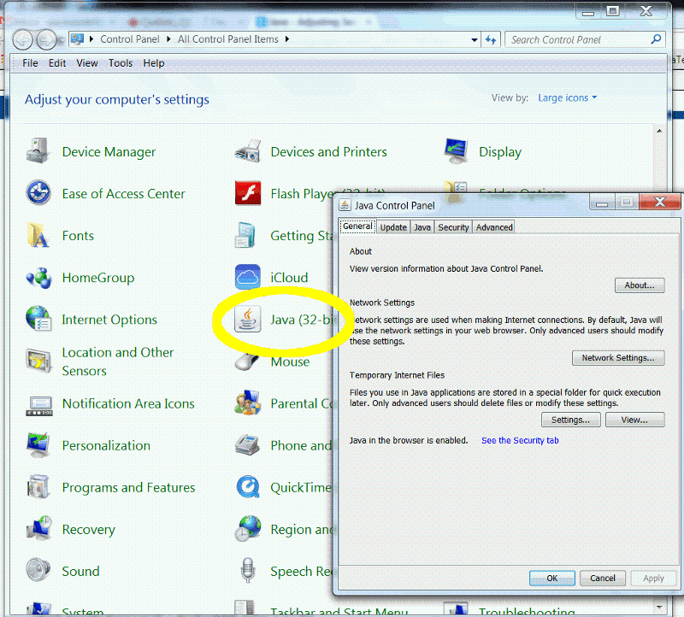Open the Internet Options icon
The height and width of the screenshot is (617, 684).
tap(38, 318)
